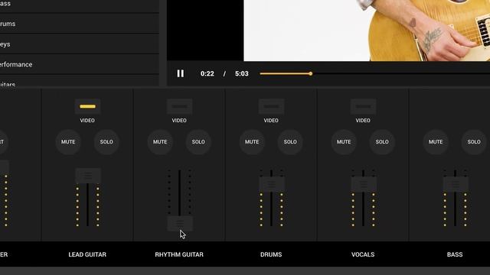This screenshot has height=275, width=490.
Task: Click the DRUMS channel label
Action: [271, 254]
